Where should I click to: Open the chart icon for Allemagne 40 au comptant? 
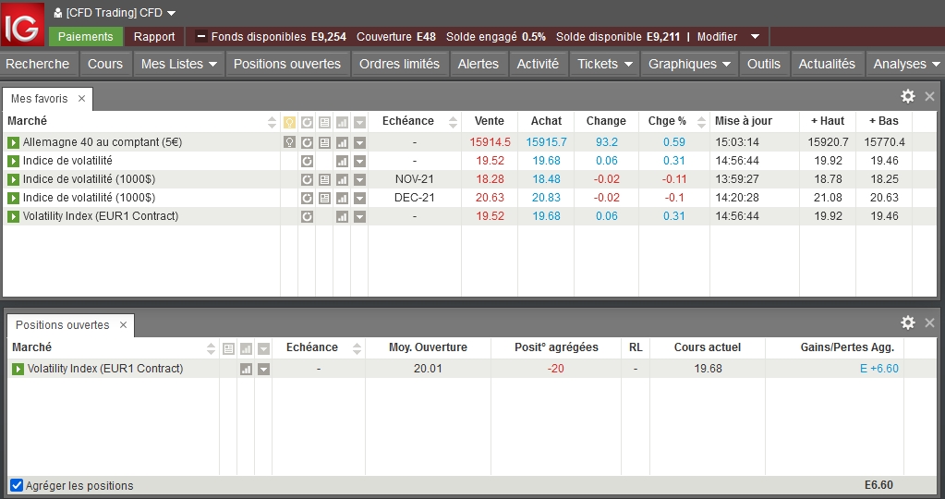coord(342,142)
